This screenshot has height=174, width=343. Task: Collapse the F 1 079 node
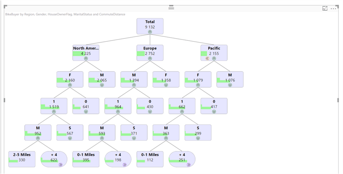[198, 85]
